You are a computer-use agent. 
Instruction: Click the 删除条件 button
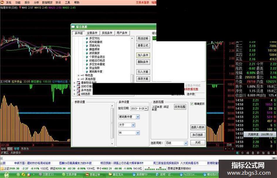click(x=143, y=62)
